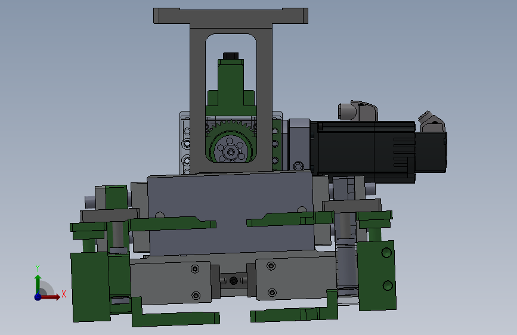Viewport: 517px width, 335px height.
Task: Click the green Y axis arrow of triad
Action: click(x=38, y=284)
